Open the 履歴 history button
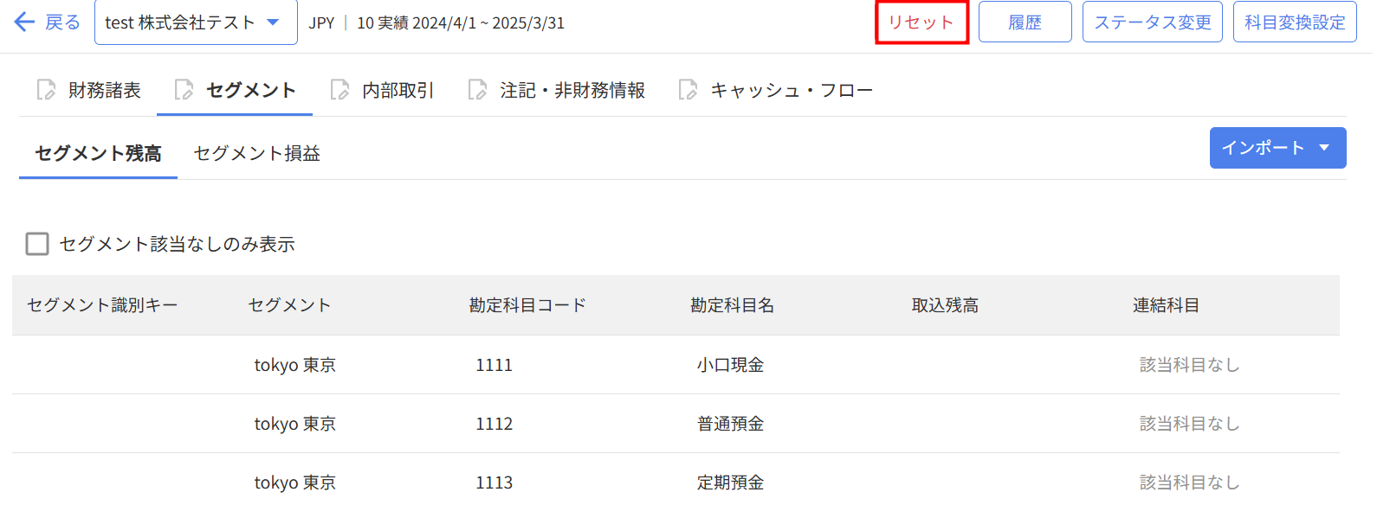The width and height of the screenshot is (1377, 505). [1025, 22]
